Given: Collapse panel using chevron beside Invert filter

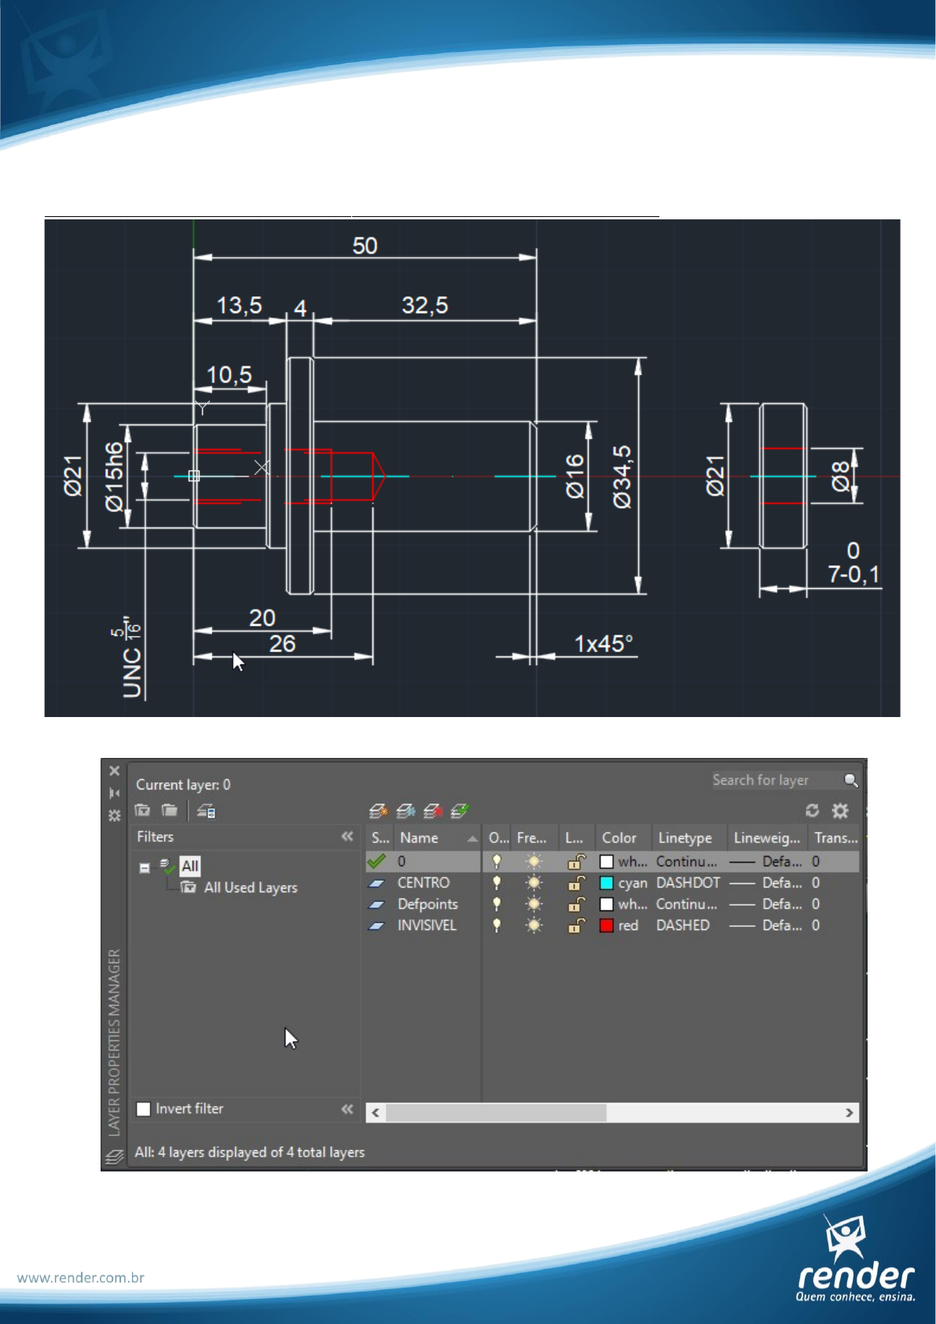Looking at the screenshot, I should pos(347,1109).
